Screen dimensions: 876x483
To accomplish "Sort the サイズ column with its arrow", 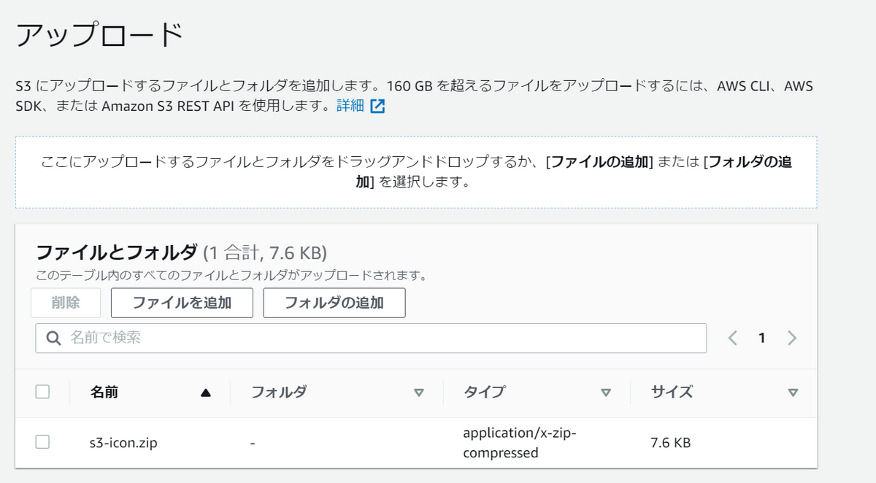I will [794, 393].
